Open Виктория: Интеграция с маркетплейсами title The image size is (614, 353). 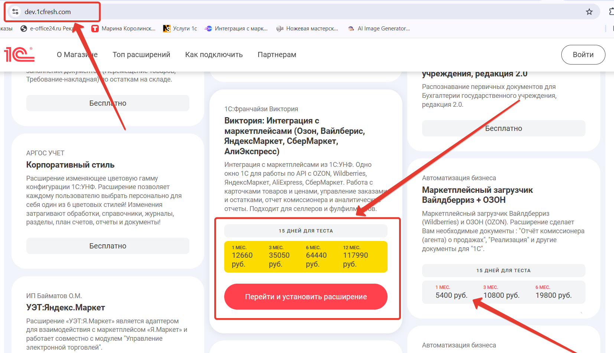295,136
